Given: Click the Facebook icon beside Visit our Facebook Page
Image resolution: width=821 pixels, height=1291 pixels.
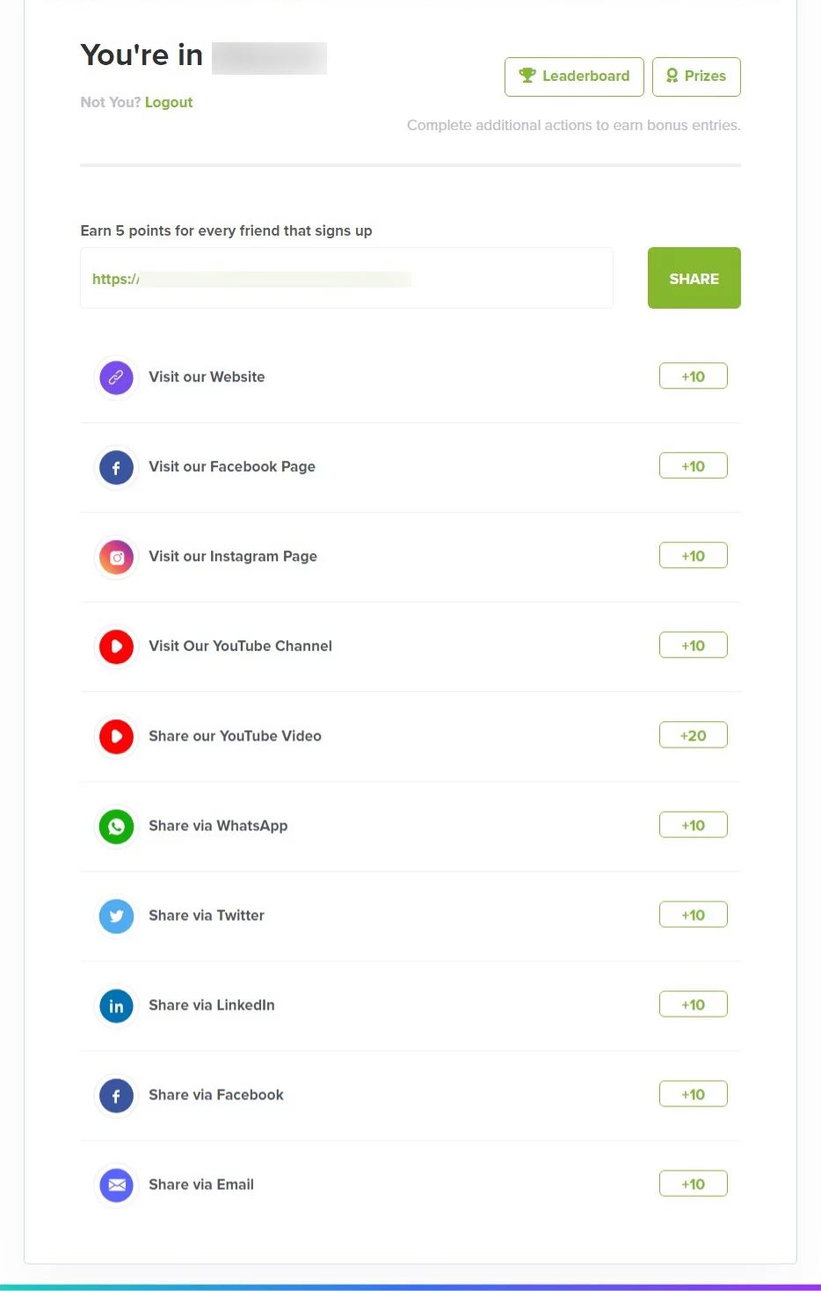Looking at the screenshot, I should pyautogui.click(x=116, y=468).
